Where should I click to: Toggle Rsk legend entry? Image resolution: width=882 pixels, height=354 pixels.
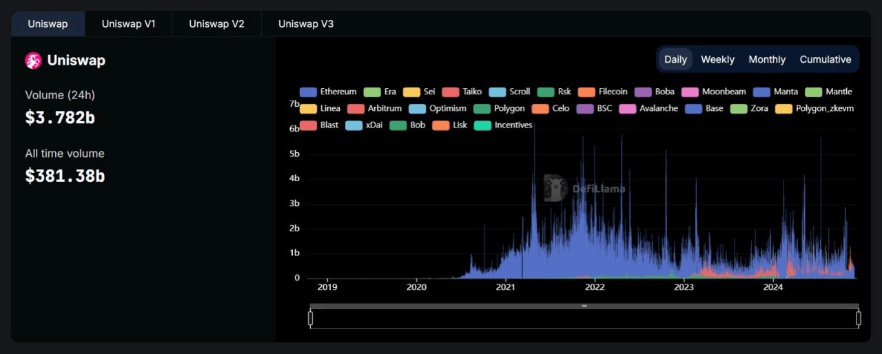pos(554,92)
